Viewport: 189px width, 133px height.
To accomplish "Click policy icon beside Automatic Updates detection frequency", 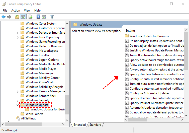I will 127,108.
